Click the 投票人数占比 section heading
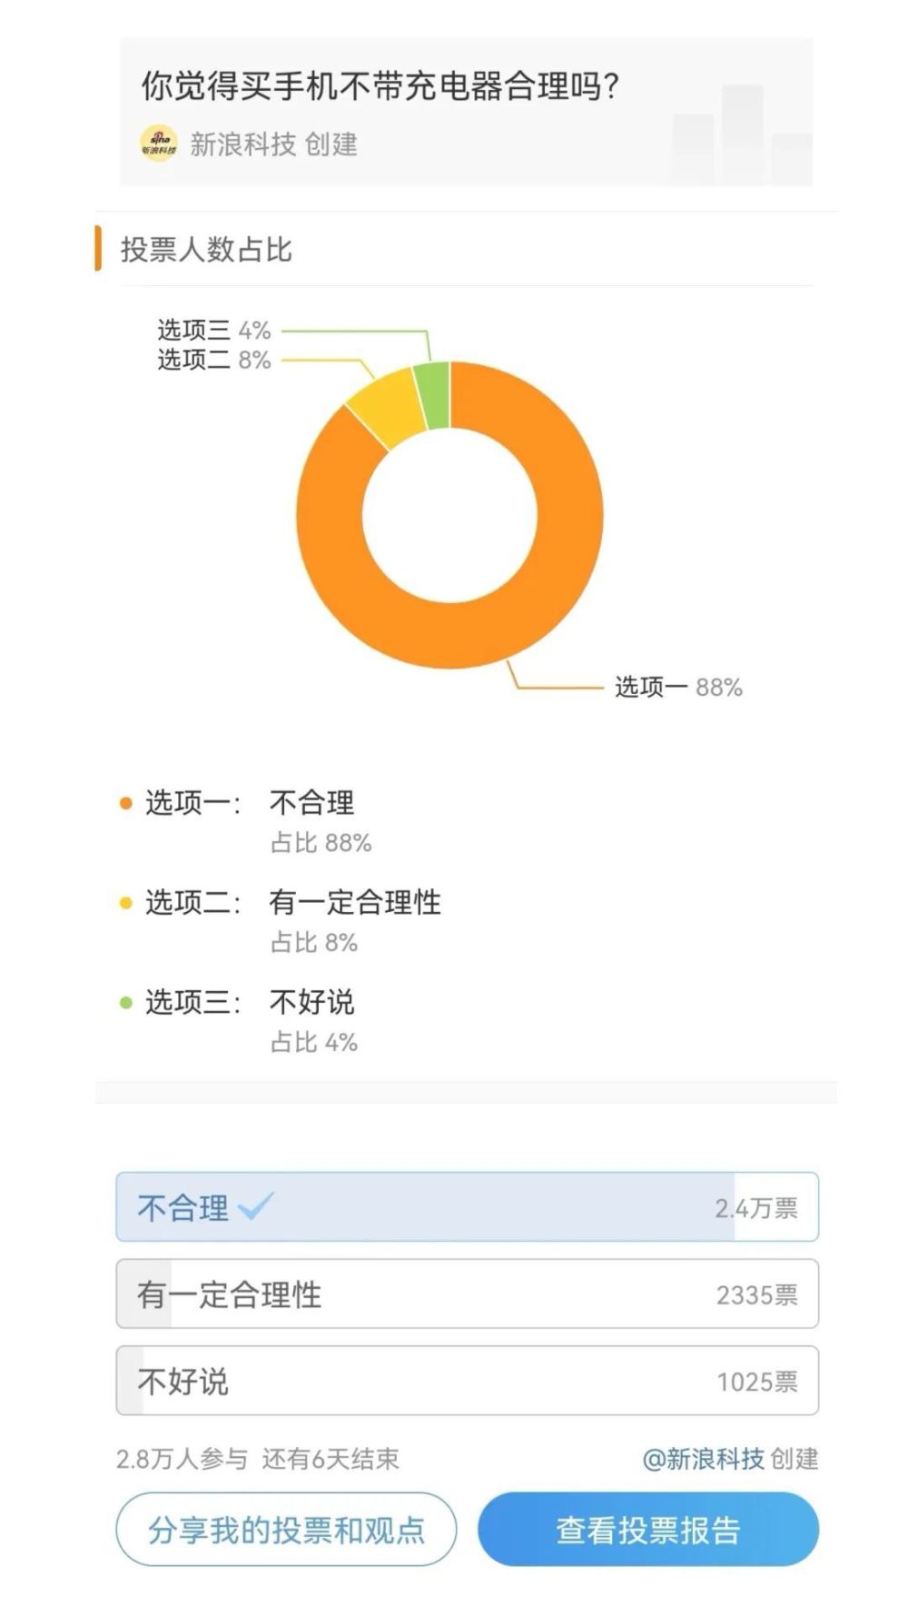 click(206, 250)
